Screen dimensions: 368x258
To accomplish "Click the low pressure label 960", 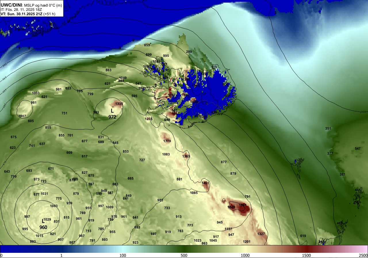I will pyautogui.click(x=43, y=227).
